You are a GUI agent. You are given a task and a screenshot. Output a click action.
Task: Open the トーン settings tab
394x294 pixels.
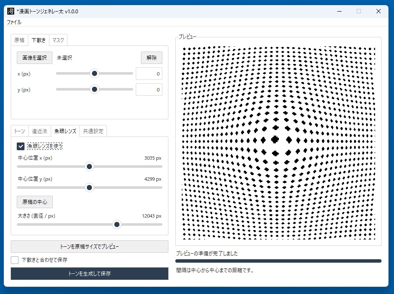click(20, 131)
